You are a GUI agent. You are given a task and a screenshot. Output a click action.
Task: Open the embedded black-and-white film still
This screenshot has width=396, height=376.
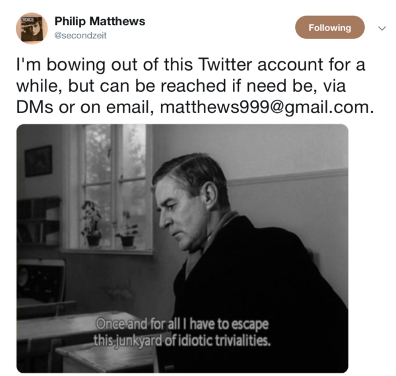(x=182, y=248)
